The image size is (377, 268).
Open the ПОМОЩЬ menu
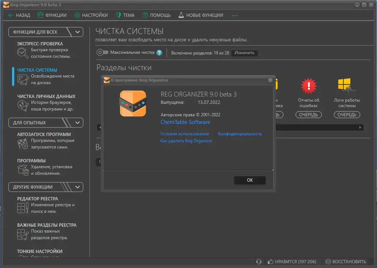(156, 15)
